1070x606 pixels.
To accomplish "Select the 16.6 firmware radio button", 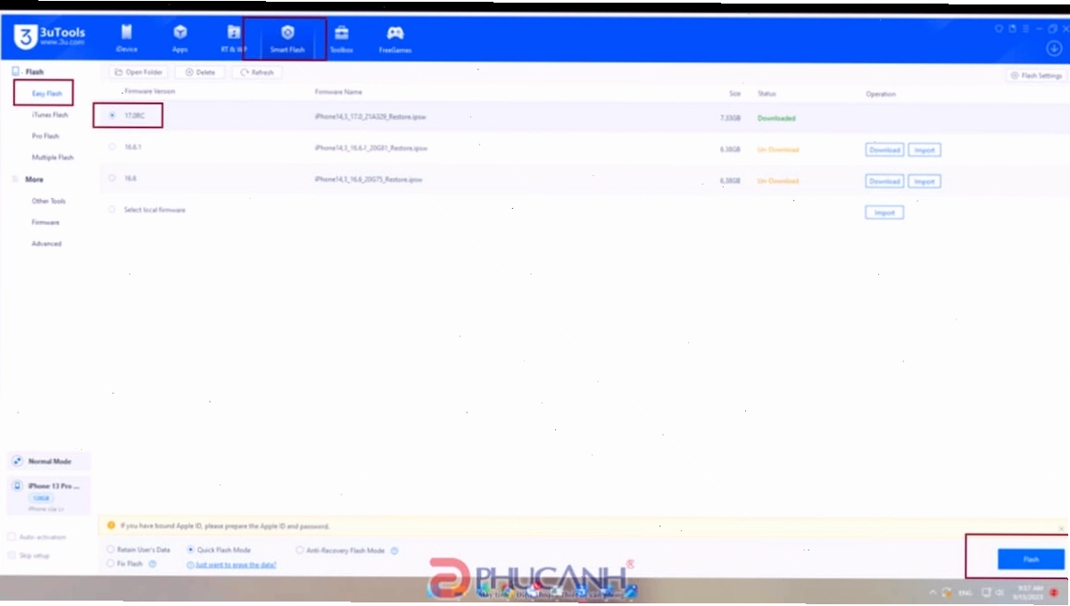I will (x=112, y=178).
